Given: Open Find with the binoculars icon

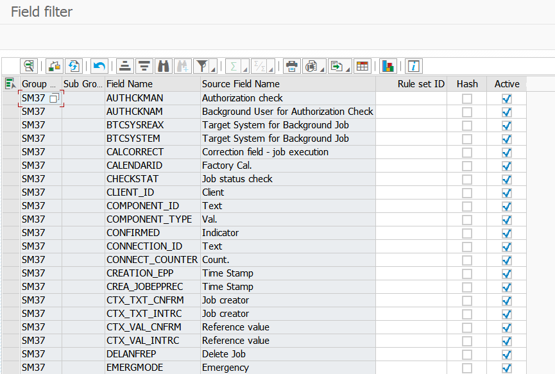Looking at the screenshot, I should [x=163, y=66].
